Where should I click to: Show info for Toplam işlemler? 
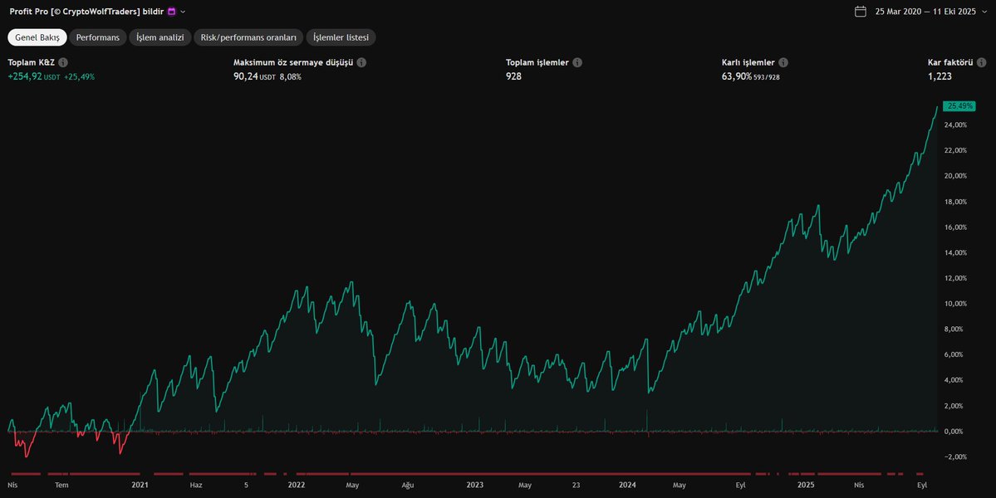[x=577, y=63]
